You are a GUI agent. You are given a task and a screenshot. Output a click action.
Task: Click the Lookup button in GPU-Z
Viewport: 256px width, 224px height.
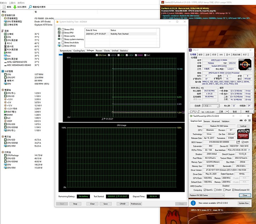(243, 126)
